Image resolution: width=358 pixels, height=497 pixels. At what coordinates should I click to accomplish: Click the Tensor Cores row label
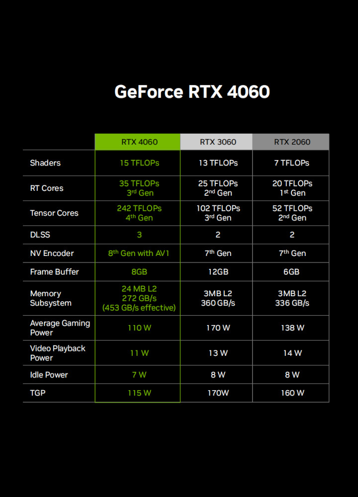click(54, 213)
